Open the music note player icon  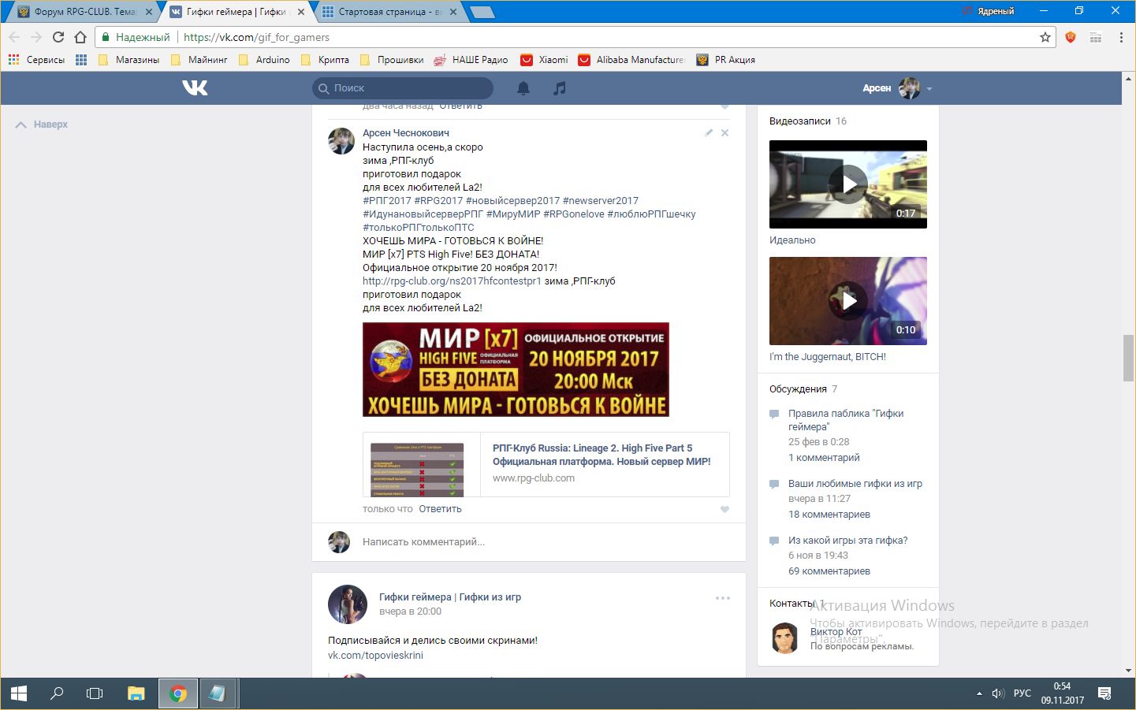560,88
